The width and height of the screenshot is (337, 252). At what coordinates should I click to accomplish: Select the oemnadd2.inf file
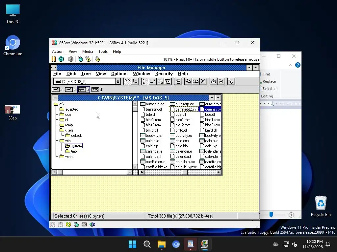coord(184,109)
